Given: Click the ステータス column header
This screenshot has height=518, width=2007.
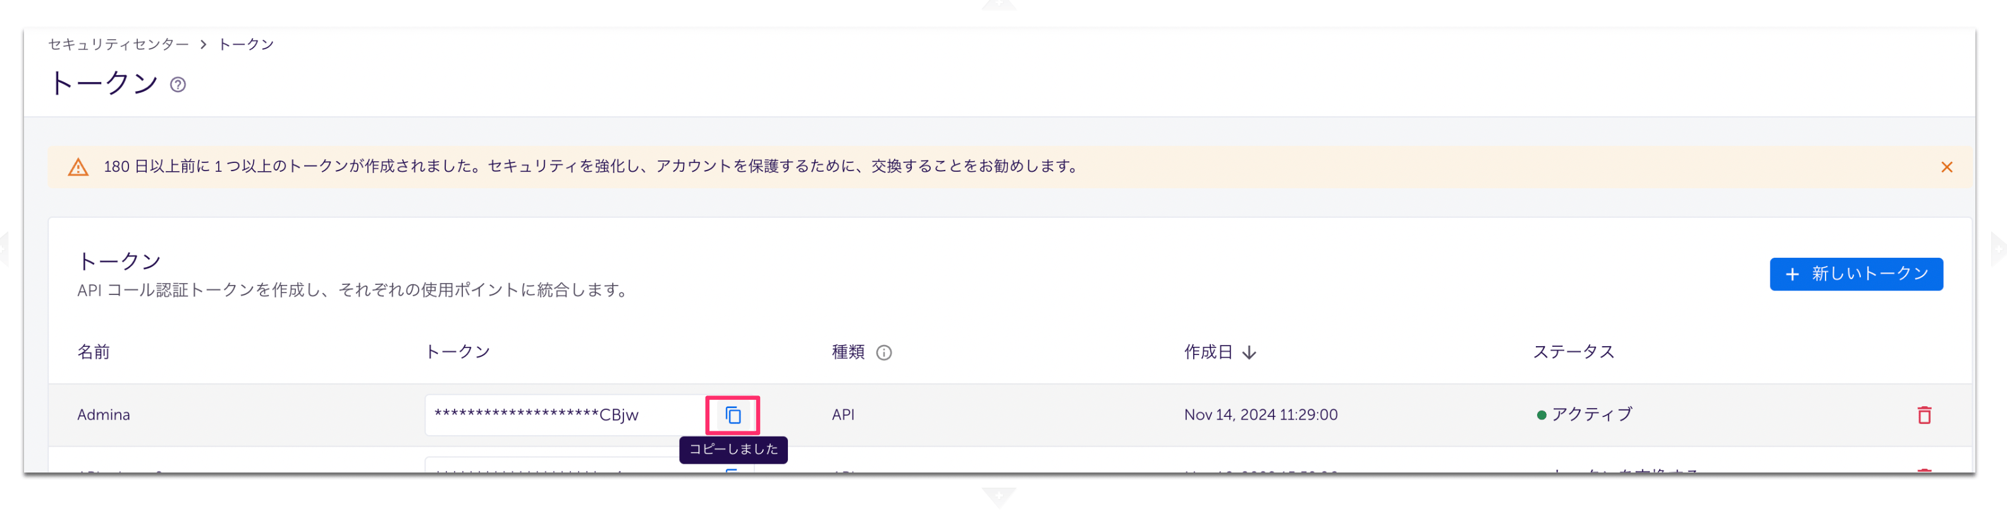Looking at the screenshot, I should pyautogui.click(x=1574, y=352).
